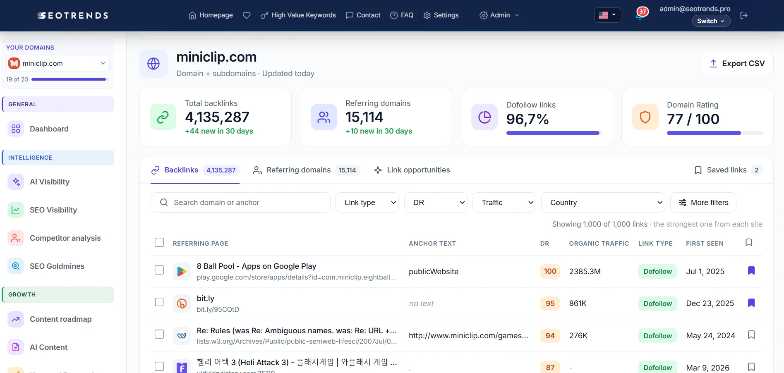This screenshot has height=373, width=784.
Task: Open the DR filter dropdown
Action: pos(436,203)
